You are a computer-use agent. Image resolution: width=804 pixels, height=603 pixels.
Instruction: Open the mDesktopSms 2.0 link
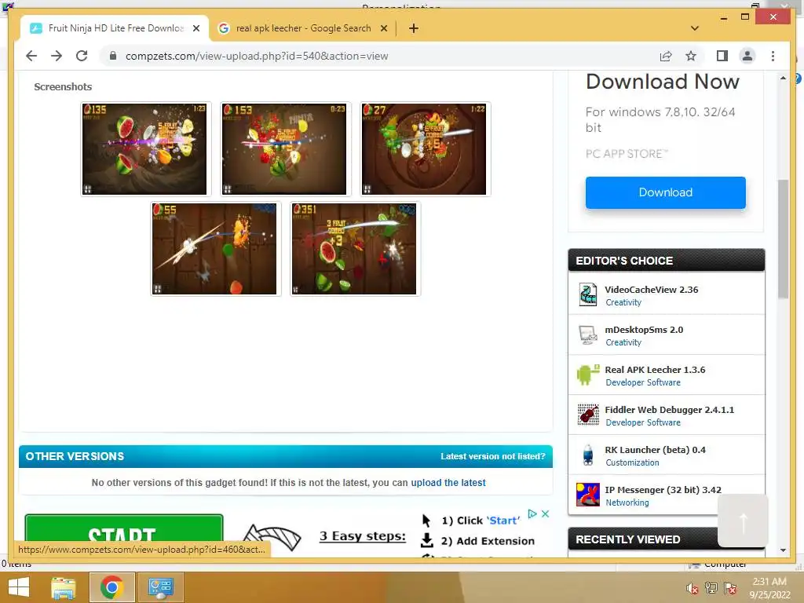point(644,330)
